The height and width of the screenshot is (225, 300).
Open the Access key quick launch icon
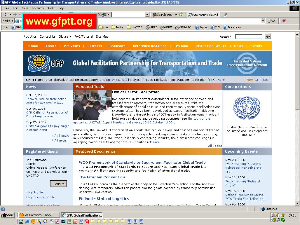(57, 221)
